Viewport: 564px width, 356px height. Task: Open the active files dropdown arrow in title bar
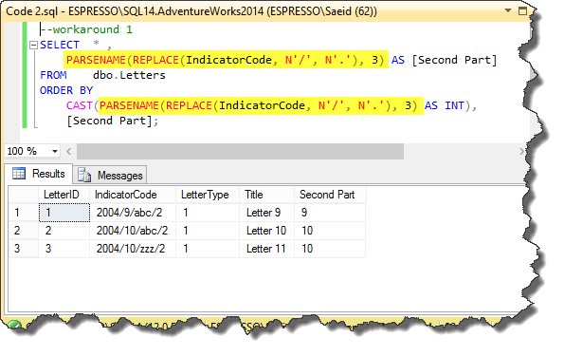coord(508,10)
